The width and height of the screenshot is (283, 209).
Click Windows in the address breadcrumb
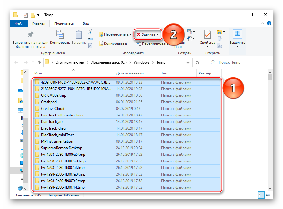tap(141, 62)
